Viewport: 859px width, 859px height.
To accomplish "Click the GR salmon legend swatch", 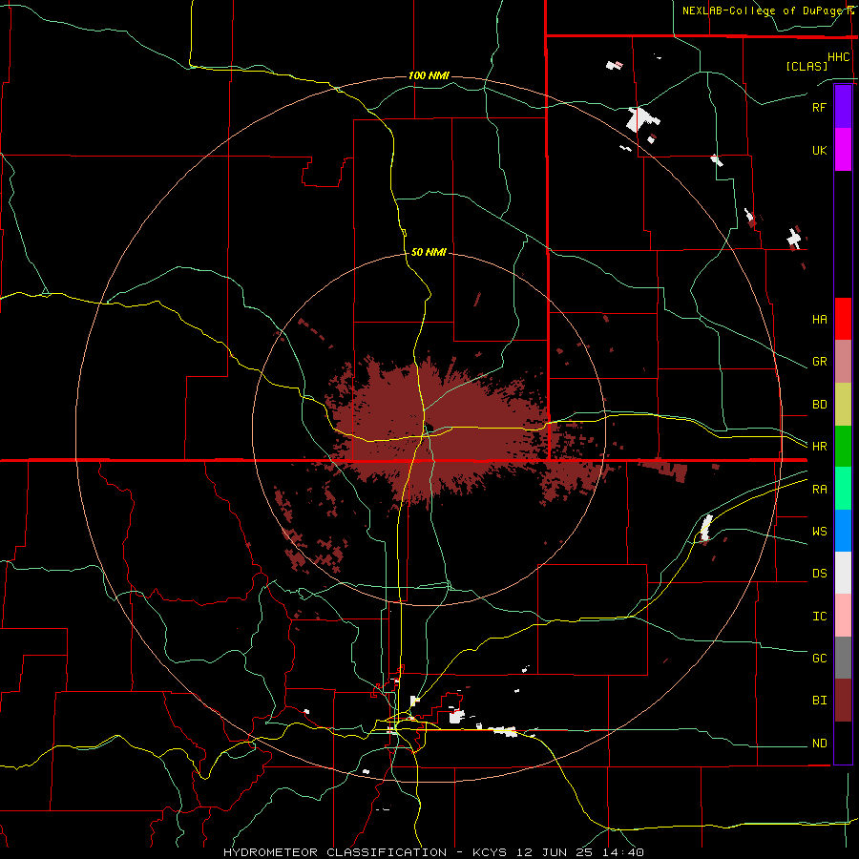I will pos(843,361).
